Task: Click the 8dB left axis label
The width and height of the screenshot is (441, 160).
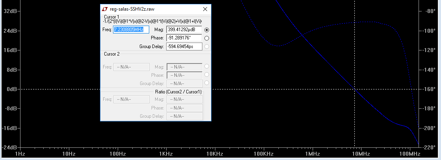Action: point(11,70)
